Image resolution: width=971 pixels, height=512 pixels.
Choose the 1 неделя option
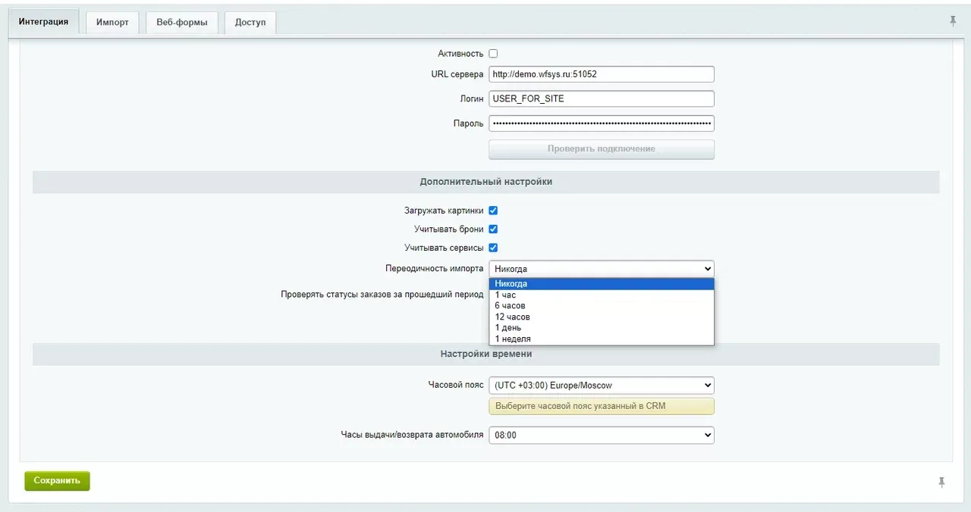[602, 339]
